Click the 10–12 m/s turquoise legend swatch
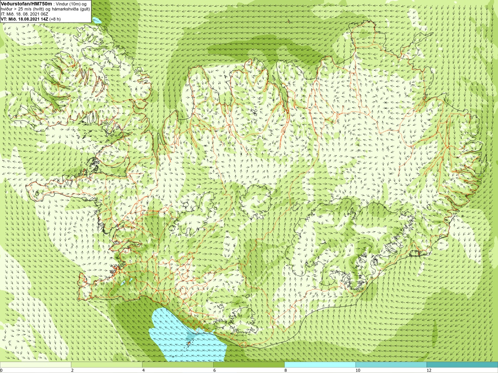 (391, 365)
